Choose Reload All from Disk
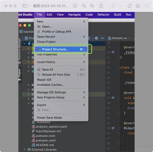This screenshot has height=152, width=153. 61,75
